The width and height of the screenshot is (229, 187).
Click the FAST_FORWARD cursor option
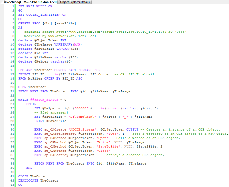pos(80,70)
